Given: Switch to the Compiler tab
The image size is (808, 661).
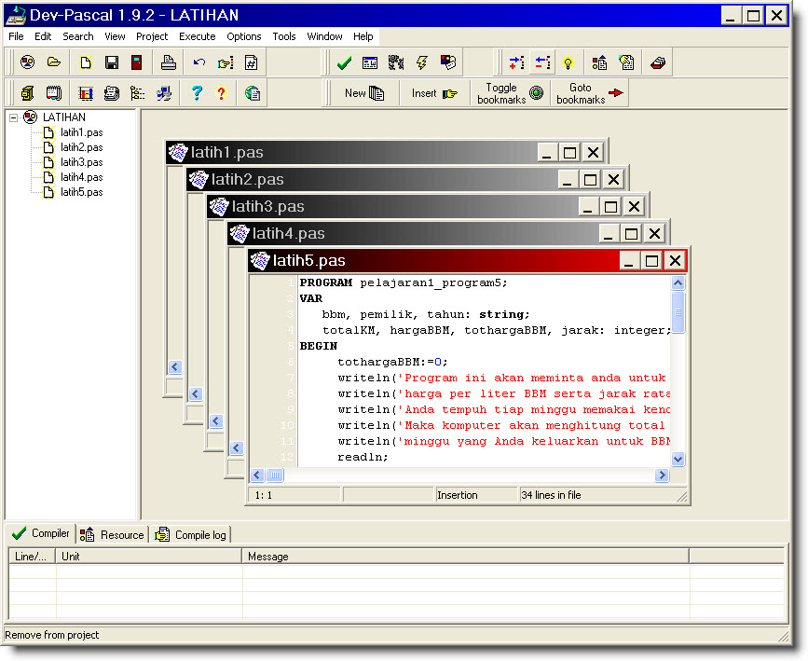Looking at the screenshot, I should 40,533.
